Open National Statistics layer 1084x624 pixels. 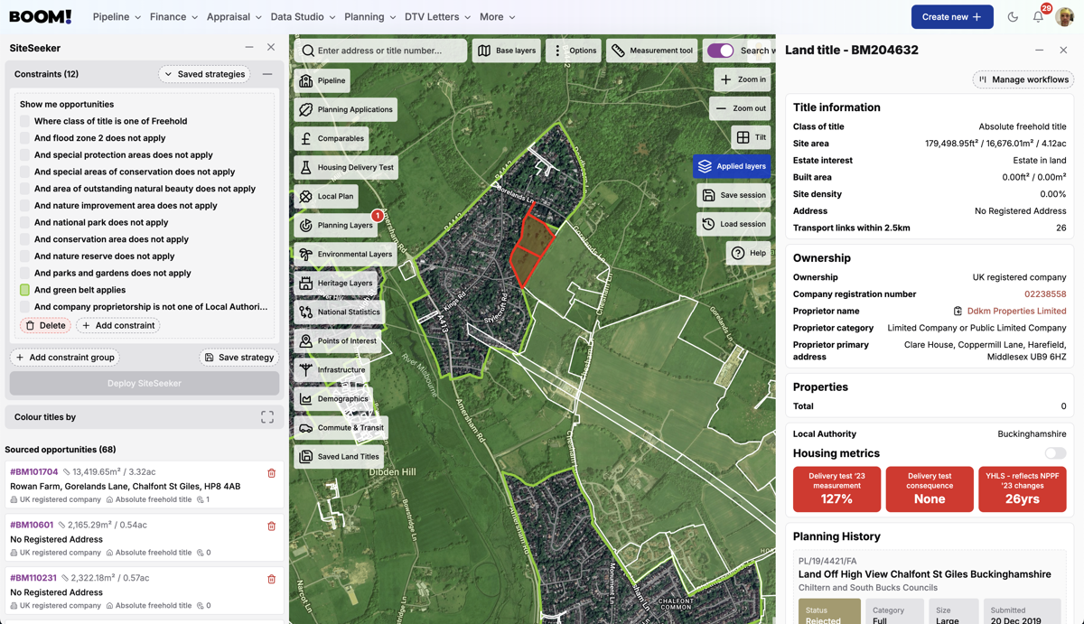pos(340,312)
